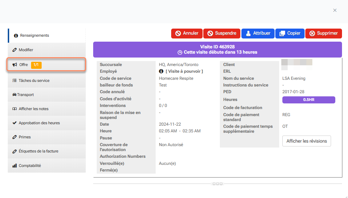The height and width of the screenshot is (198, 348).
Task: Open Tâches du service list icon
Action: [14, 80]
